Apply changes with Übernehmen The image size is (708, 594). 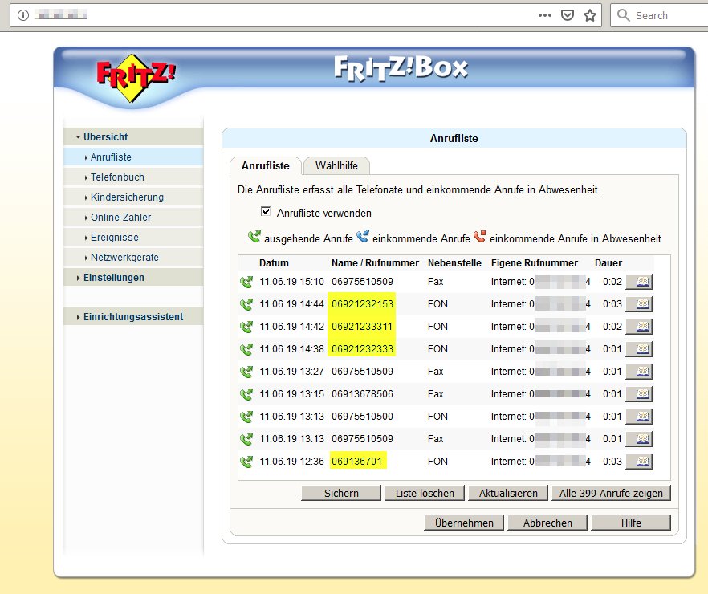click(464, 523)
